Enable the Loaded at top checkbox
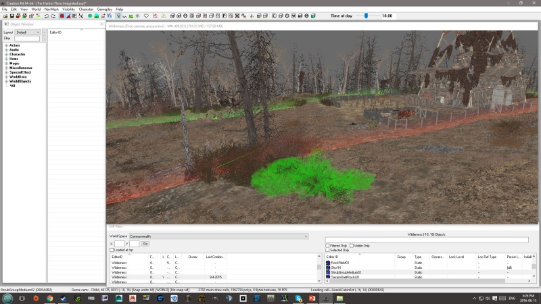The image size is (541, 304). point(112,250)
